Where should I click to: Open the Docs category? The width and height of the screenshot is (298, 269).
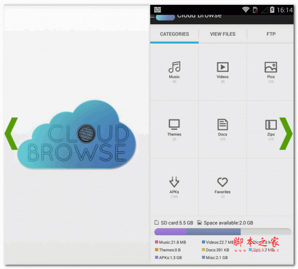222,130
